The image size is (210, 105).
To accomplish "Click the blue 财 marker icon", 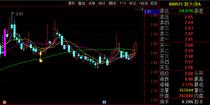I will [104, 102].
